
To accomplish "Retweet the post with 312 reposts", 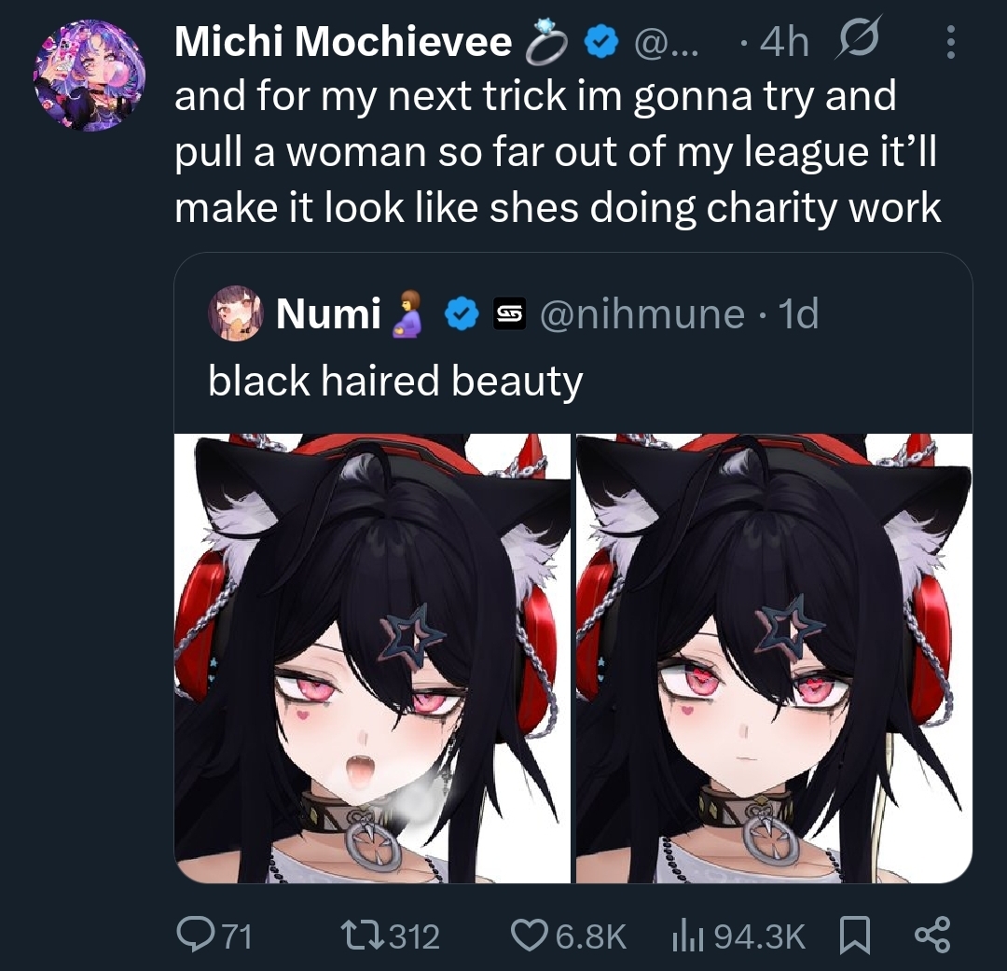I will click(x=362, y=936).
